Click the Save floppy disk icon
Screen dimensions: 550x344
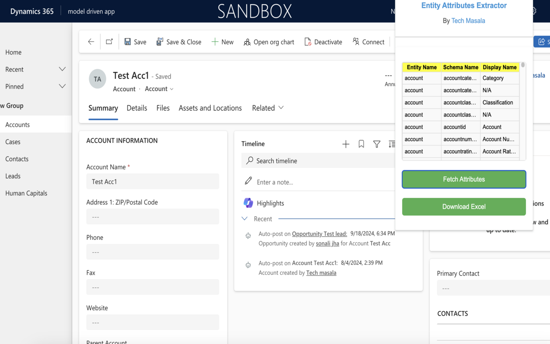128,42
